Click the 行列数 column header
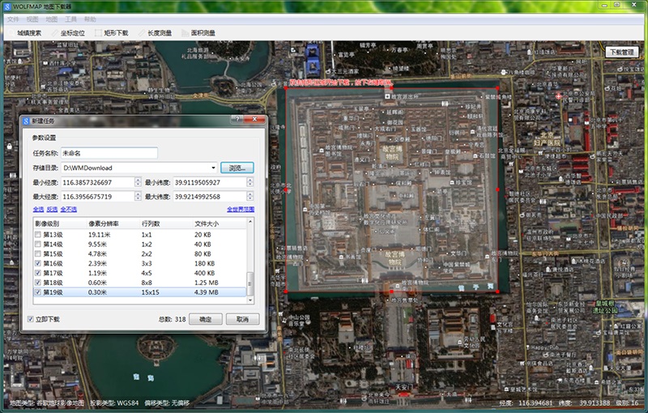Image resolution: width=648 pixels, height=413 pixels. (166, 224)
